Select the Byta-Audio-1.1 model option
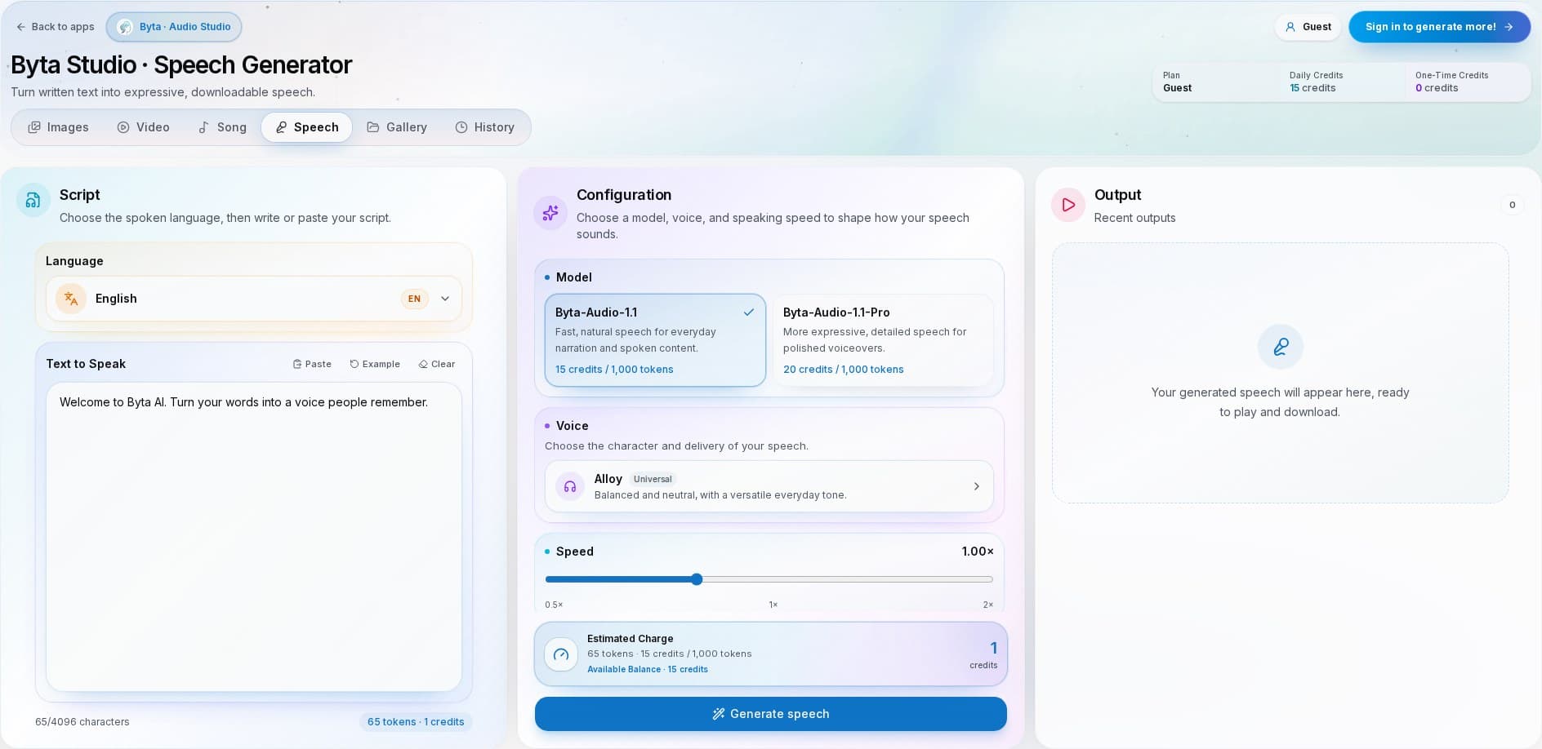The image size is (1542, 749). pyautogui.click(x=655, y=340)
